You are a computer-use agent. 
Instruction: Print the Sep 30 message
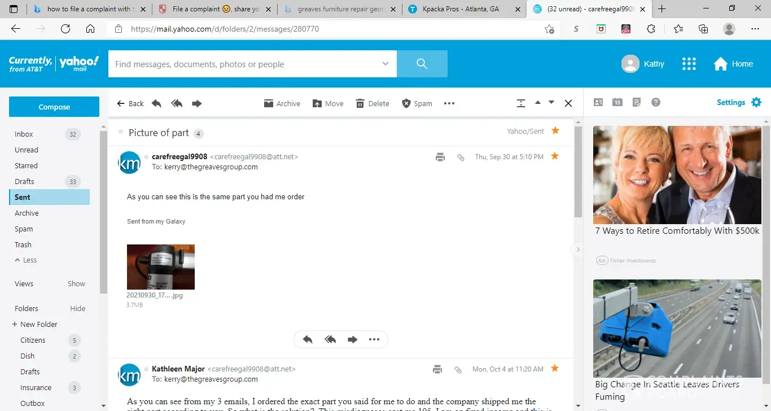(440, 157)
